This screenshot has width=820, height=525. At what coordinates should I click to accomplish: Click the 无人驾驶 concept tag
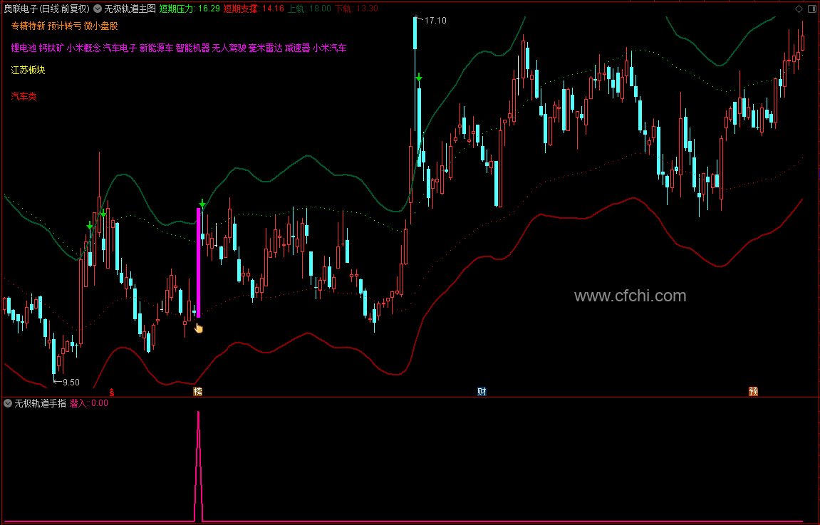(229, 48)
